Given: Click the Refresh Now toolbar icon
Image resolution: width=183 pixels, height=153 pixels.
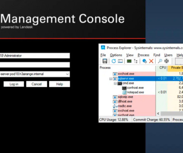Looking at the screenshot, I should (114, 61).
